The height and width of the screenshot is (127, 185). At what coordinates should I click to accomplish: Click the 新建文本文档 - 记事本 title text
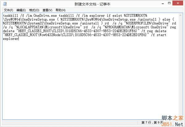click(x=92, y=4)
